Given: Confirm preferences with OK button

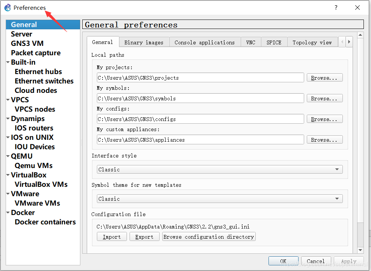Looking at the screenshot, I should click(283, 261).
